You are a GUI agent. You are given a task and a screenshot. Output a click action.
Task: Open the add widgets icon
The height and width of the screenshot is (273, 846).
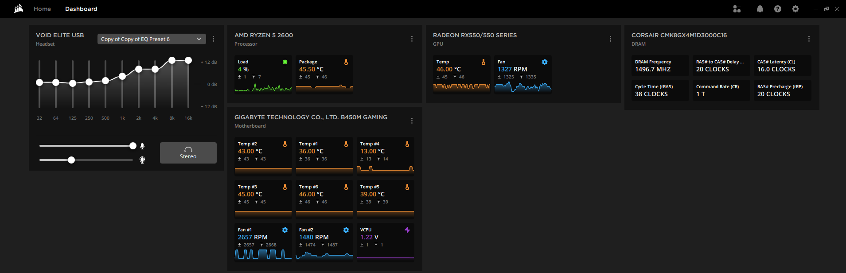pos(737,9)
